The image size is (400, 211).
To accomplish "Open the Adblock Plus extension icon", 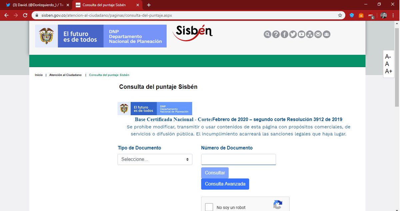I will [371, 15].
